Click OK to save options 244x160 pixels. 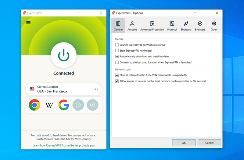184,143
